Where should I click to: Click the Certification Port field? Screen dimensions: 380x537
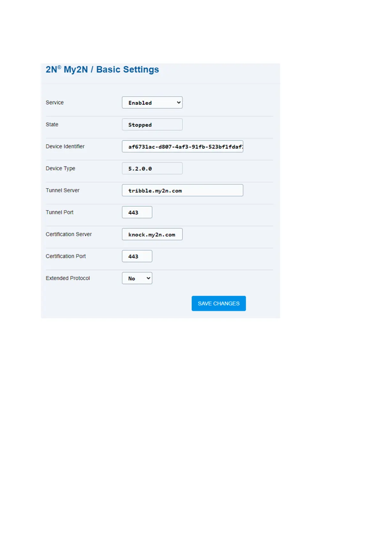click(x=137, y=256)
